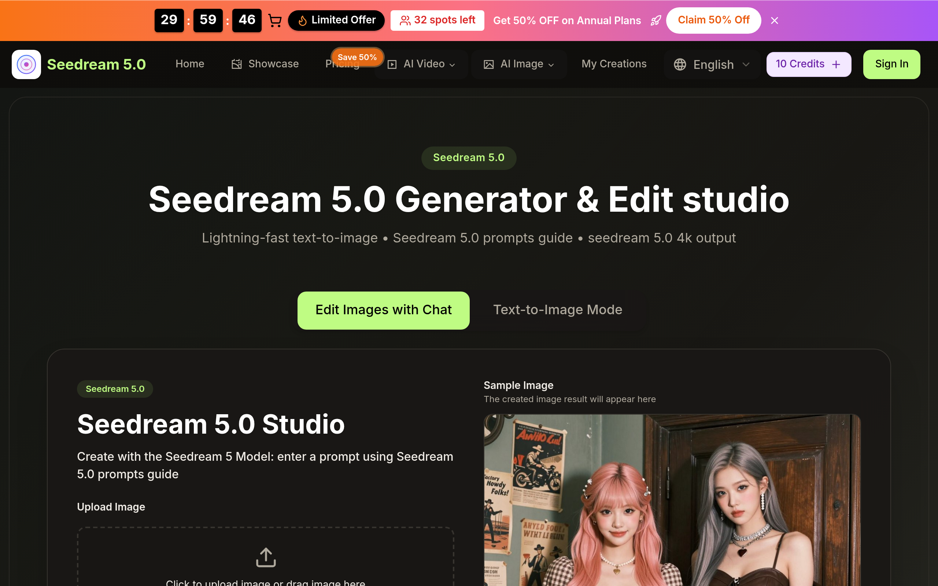Switch to Text-to-Image Mode
Image resolution: width=938 pixels, height=586 pixels.
click(557, 310)
